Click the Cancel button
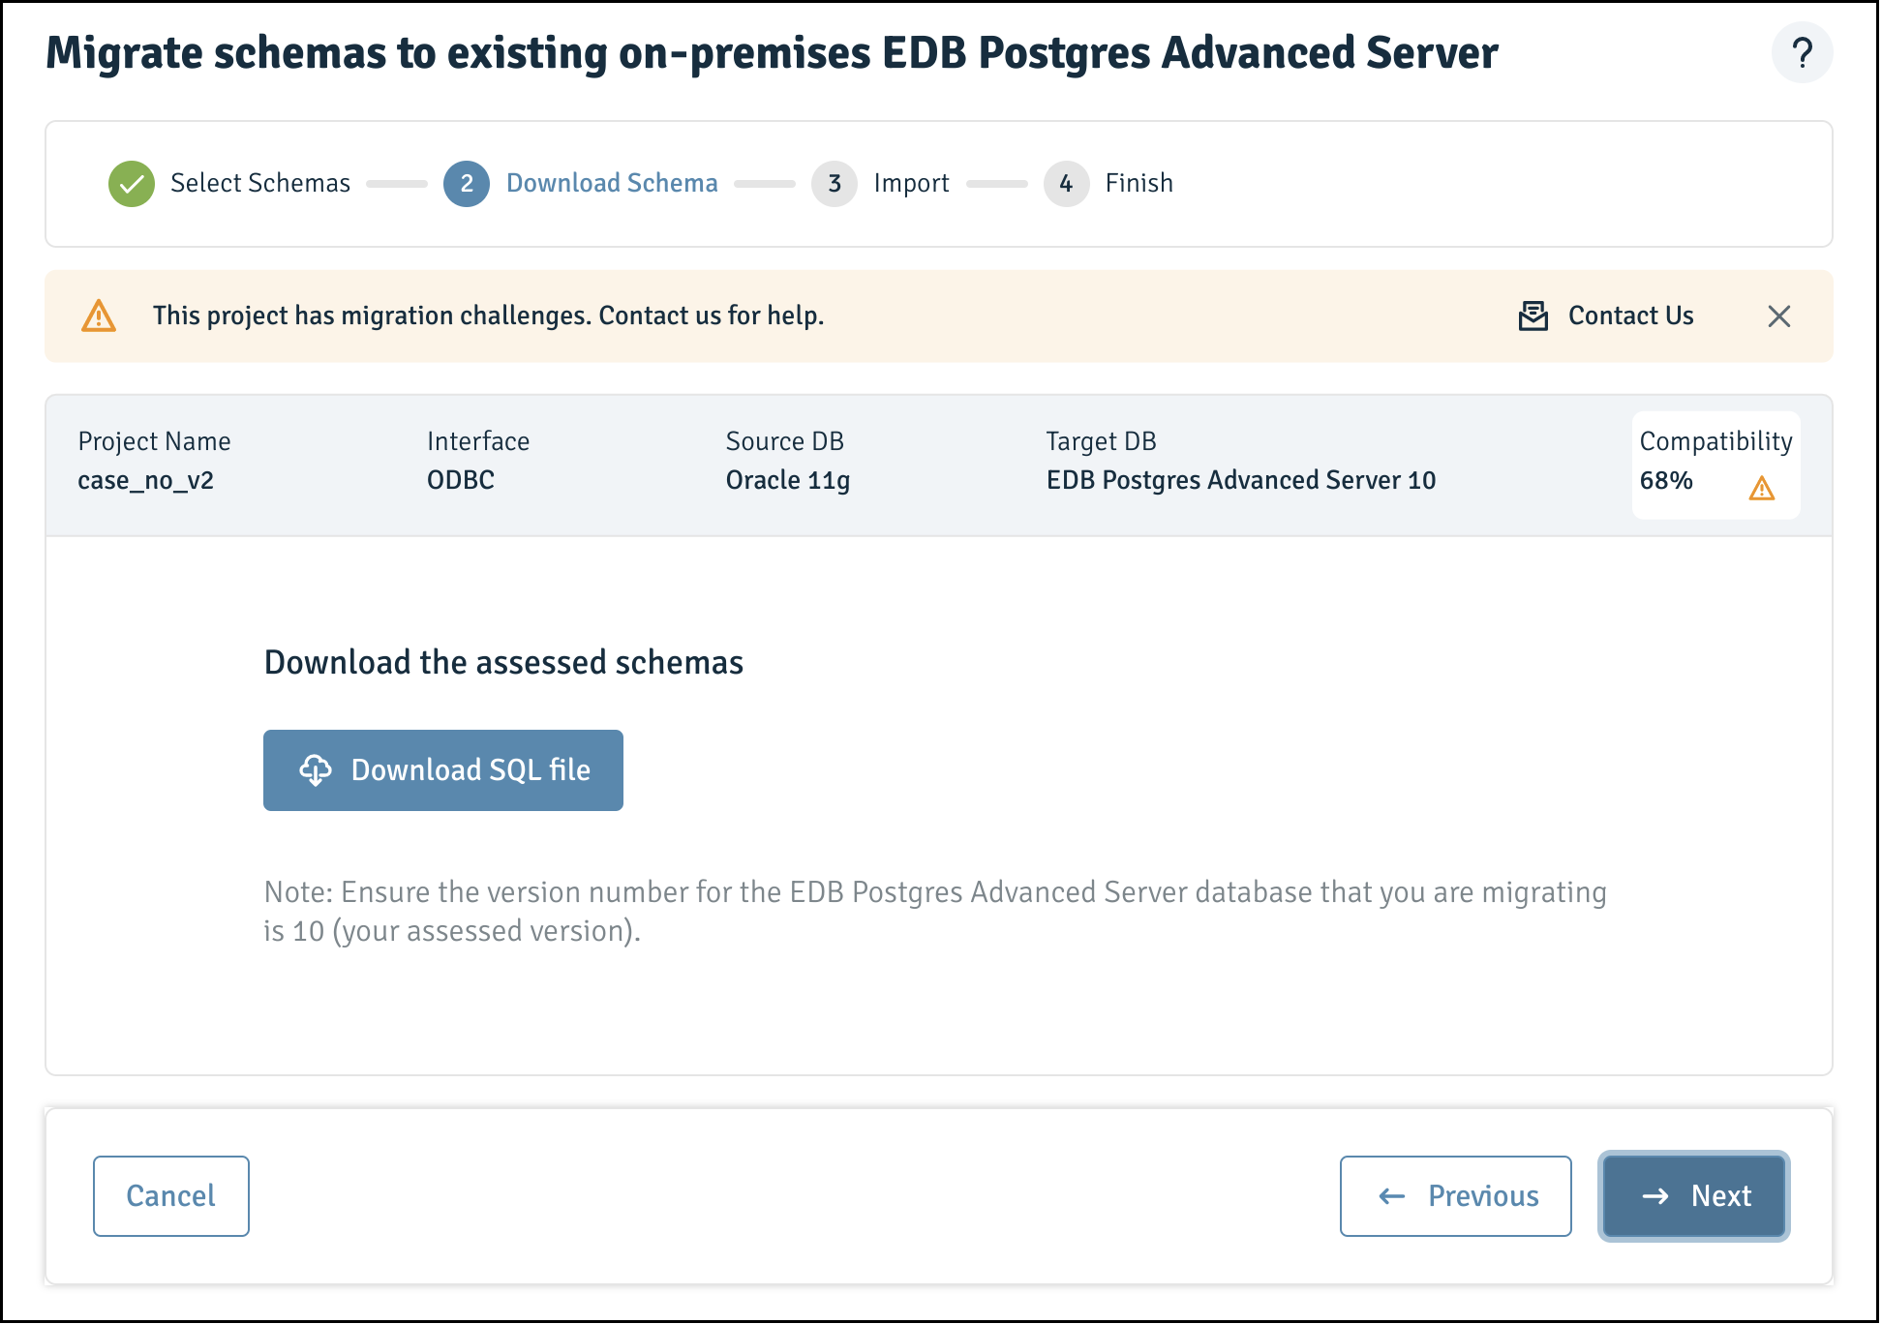 pos(171,1196)
